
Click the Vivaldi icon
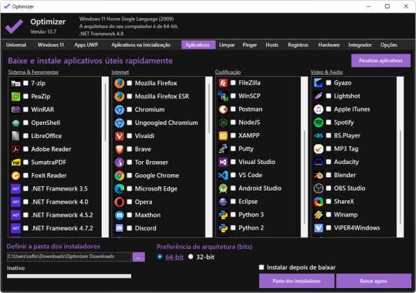pyautogui.click(x=119, y=136)
